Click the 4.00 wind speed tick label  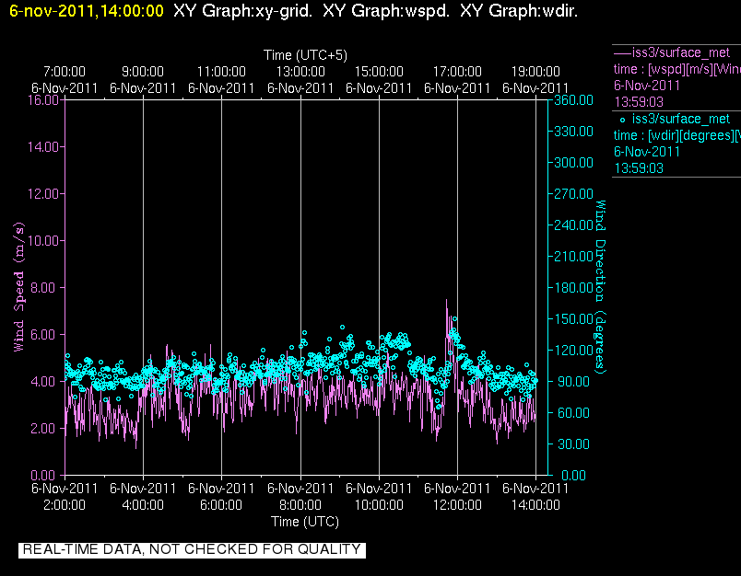coord(46,381)
